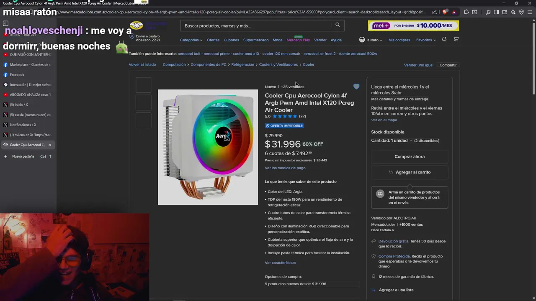
Task: Click the Brave Rewards triangle icon
Action: pyautogui.click(x=454, y=12)
